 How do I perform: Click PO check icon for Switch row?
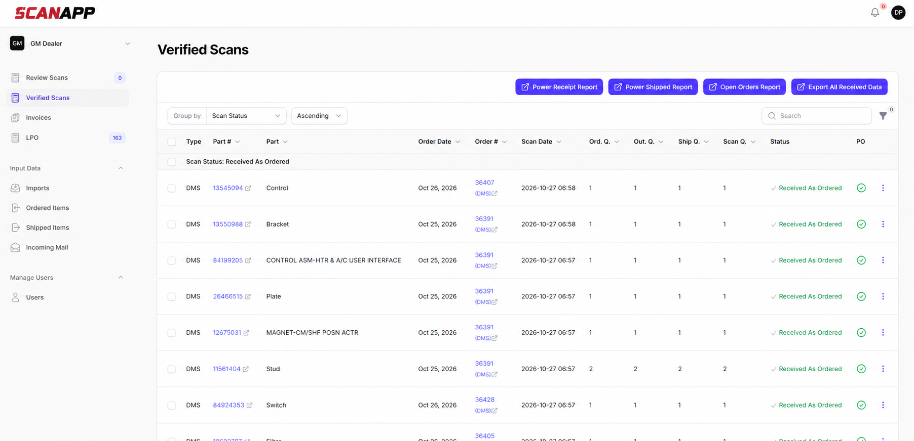(x=861, y=405)
